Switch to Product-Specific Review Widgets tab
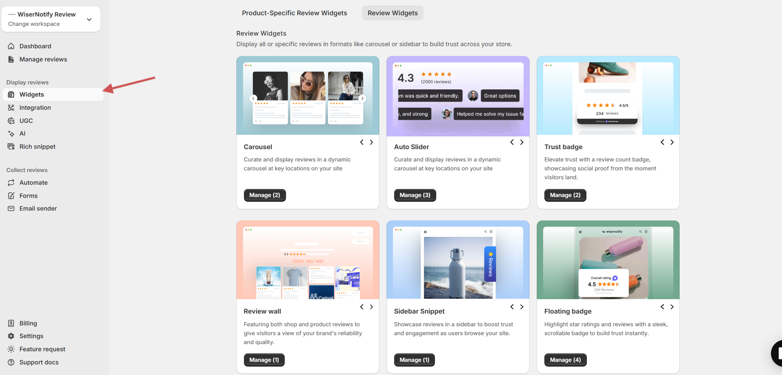Viewport: 782px width, 375px height. (x=294, y=13)
